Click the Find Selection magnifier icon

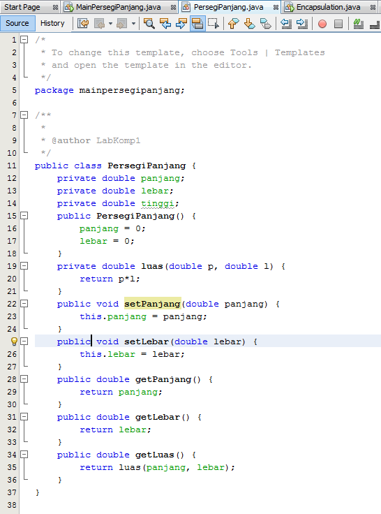[x=149, y=23]
